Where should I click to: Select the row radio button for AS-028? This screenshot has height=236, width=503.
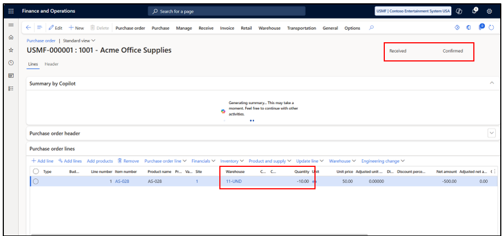coord(36,181)
